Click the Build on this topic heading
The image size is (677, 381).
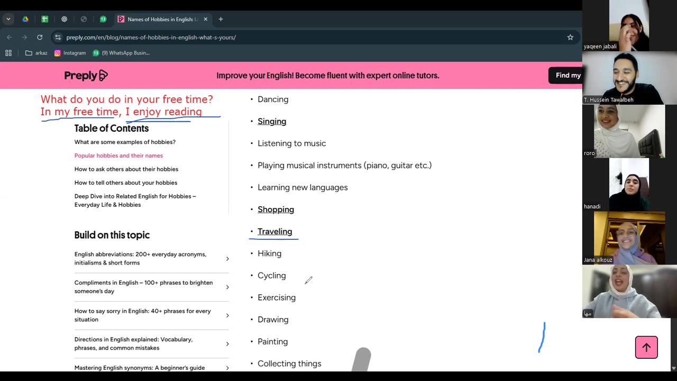pos(112,235)
